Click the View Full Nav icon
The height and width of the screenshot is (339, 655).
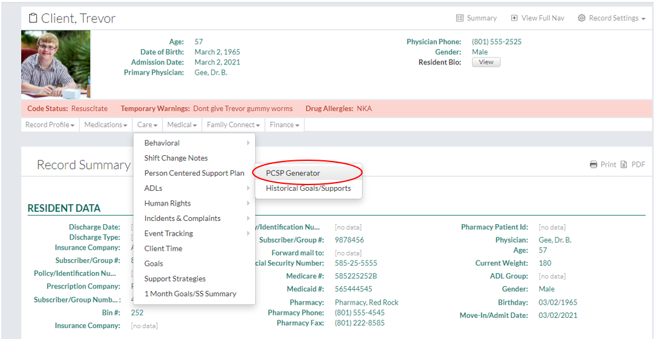click(x=514, y=18)
